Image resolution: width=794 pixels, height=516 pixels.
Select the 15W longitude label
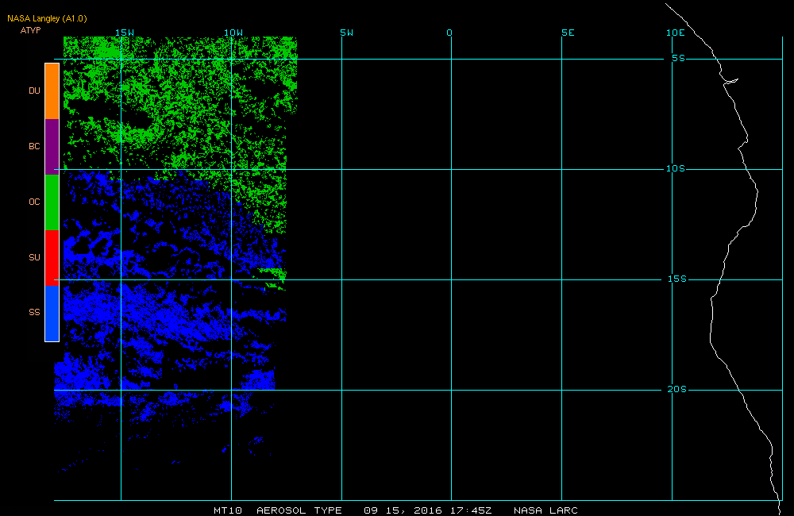pos(124,33)
